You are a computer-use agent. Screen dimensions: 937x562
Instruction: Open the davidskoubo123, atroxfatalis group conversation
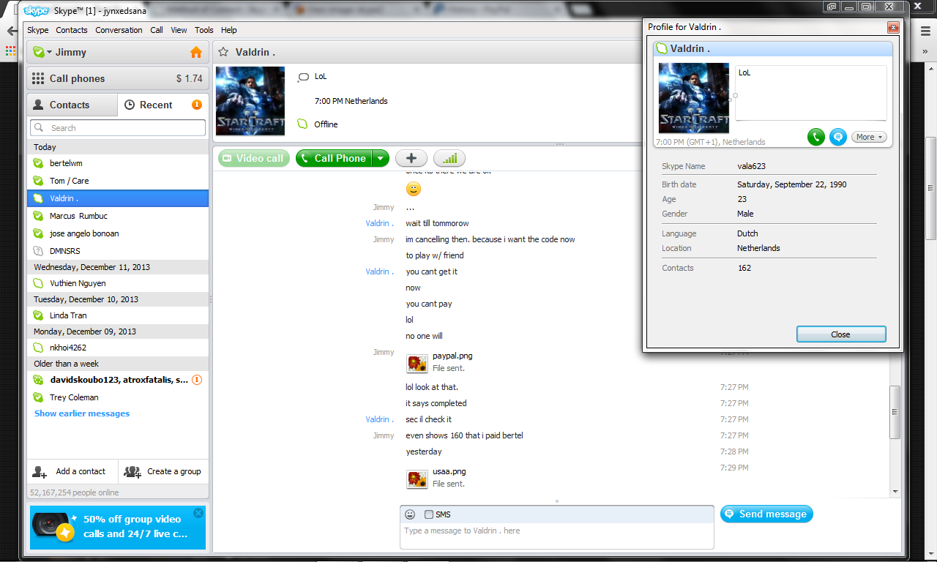[x=118, y=380]
